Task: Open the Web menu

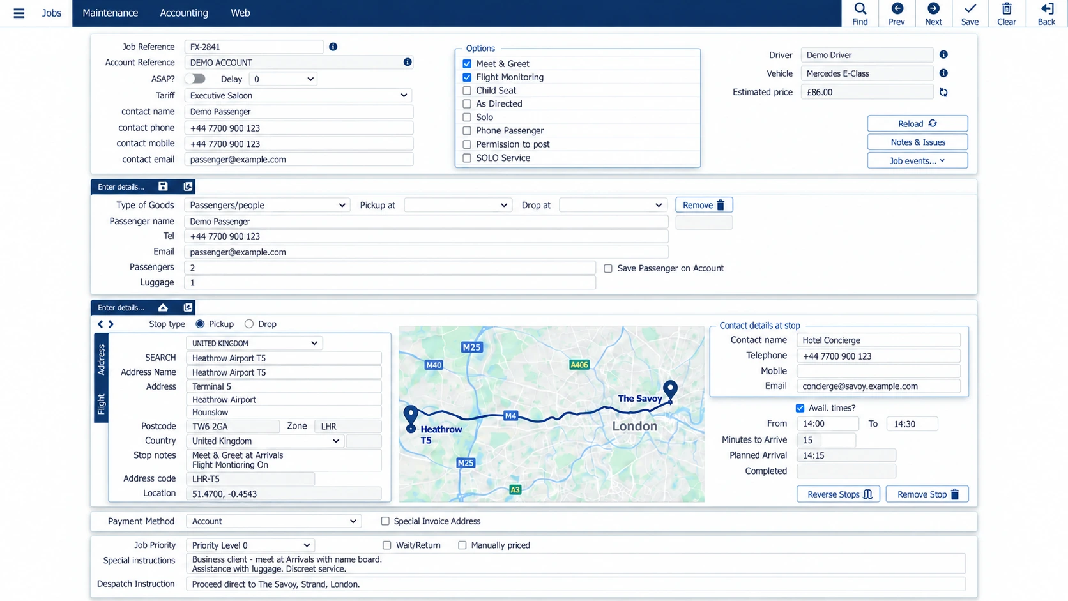Action: [x=240, y=13]
